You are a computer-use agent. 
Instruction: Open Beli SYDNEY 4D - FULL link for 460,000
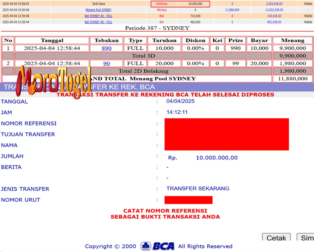98,22
